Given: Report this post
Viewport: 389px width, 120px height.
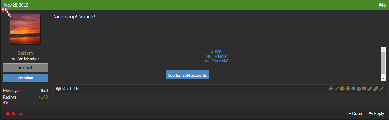Looking at the screenshot, I should coord(15,113).
